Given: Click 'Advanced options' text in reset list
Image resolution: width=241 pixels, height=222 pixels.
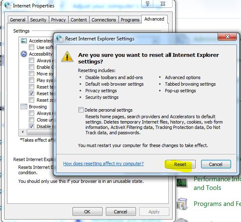Looking at the screenshot, I should coord(183,77).
